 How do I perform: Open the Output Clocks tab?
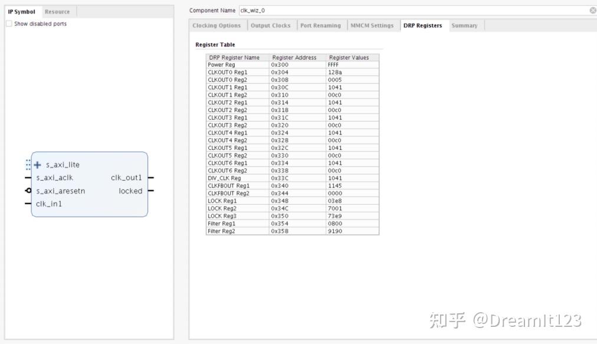[x=271, y=25]
